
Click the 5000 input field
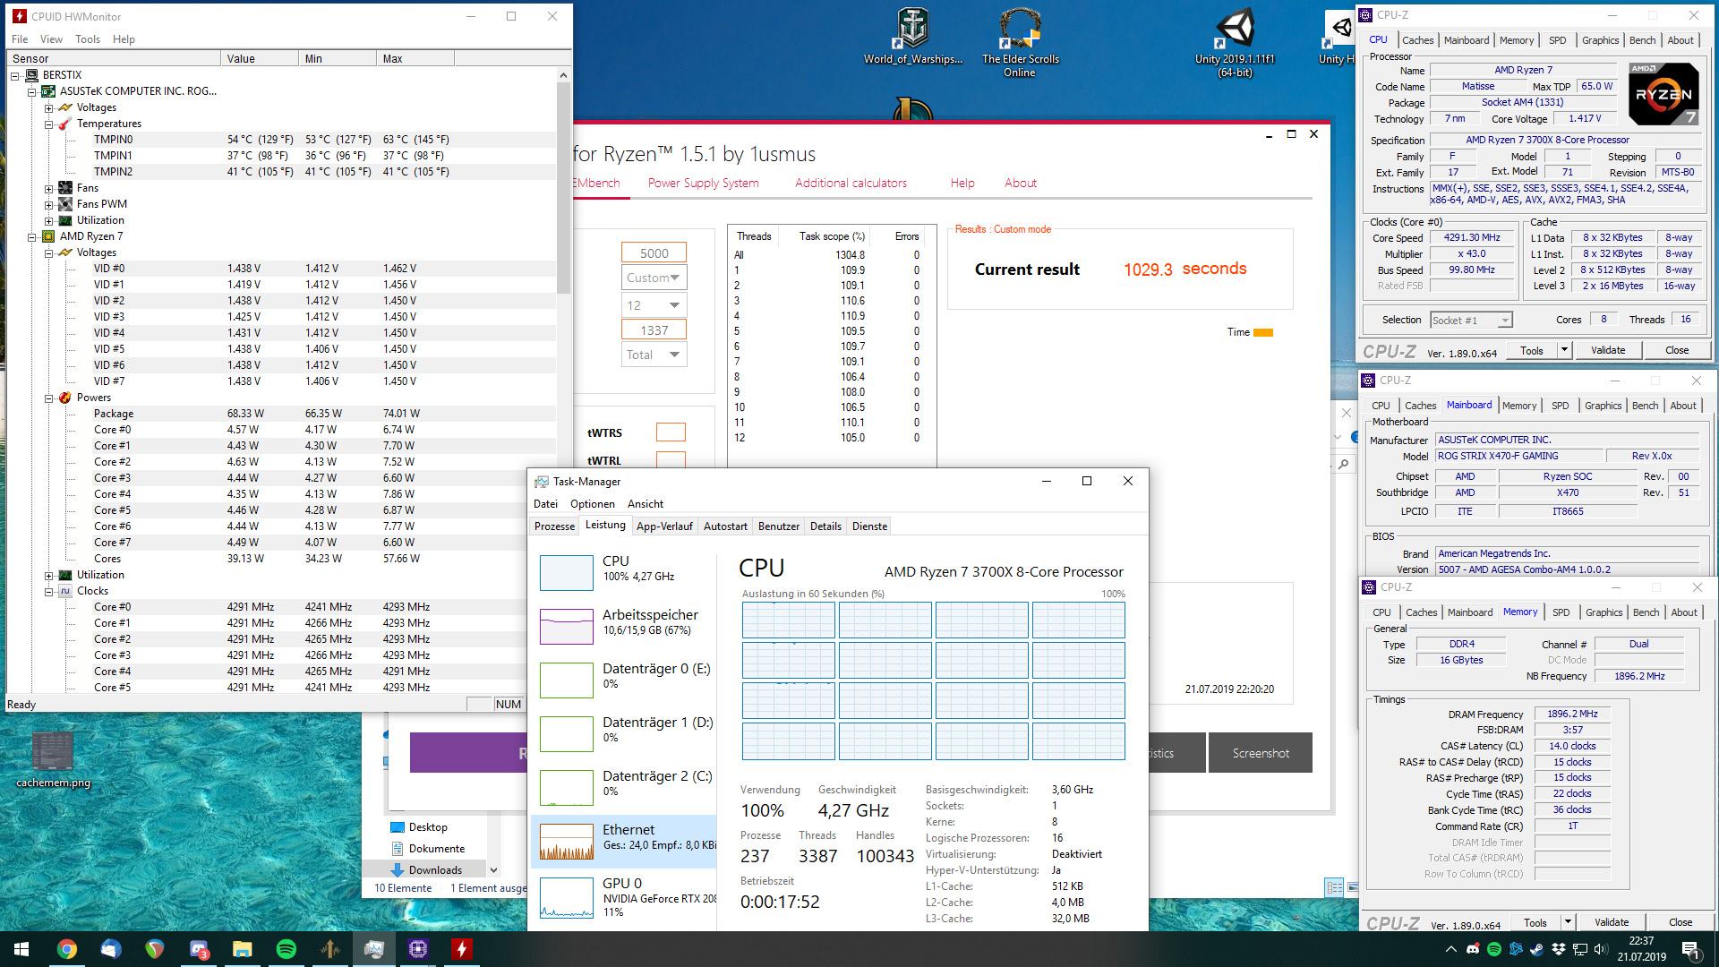[x=654, y=253]
